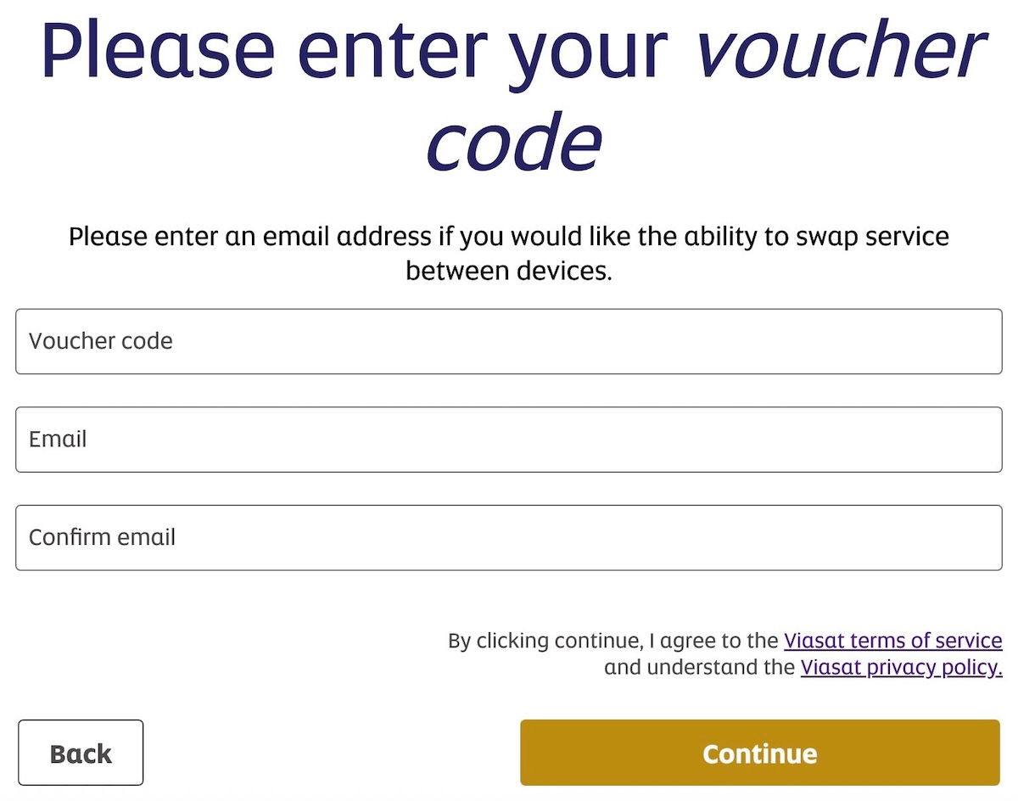Place cursor in the first form field for voucher
Viewport: 1018px width, 801px height.
point(509,341)
